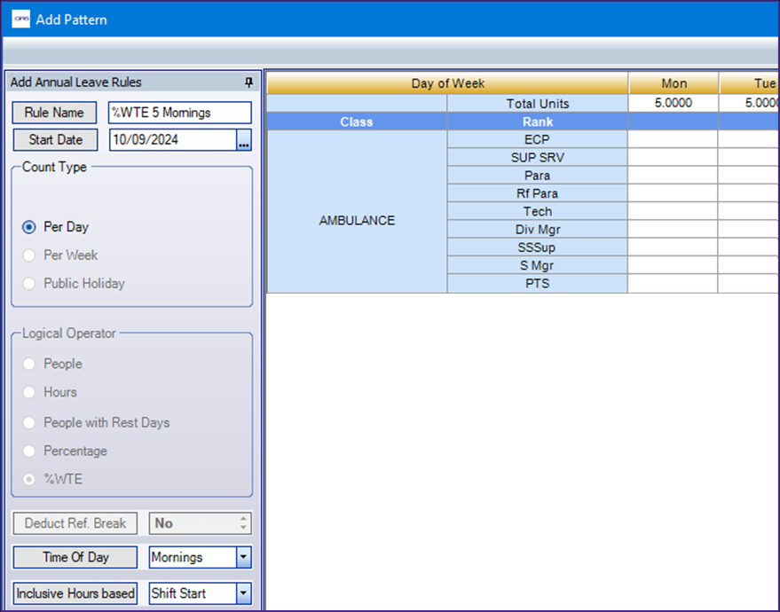780x612 pixels.
Task: Click the pin icon on Annual Leave panel
Action: (x=248, y=82)
